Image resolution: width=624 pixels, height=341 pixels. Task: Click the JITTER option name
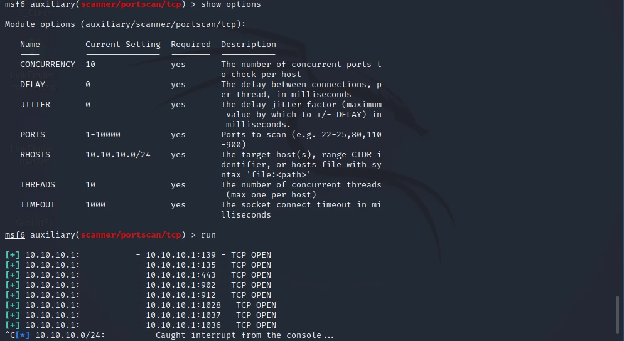point(35,105)
